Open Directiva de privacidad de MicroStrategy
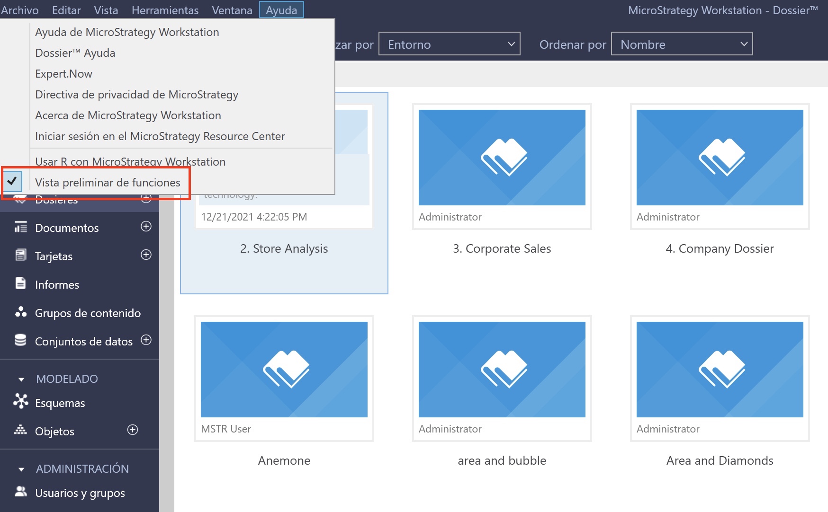Viewport: 828px width, 512px height. coord(136,95)
